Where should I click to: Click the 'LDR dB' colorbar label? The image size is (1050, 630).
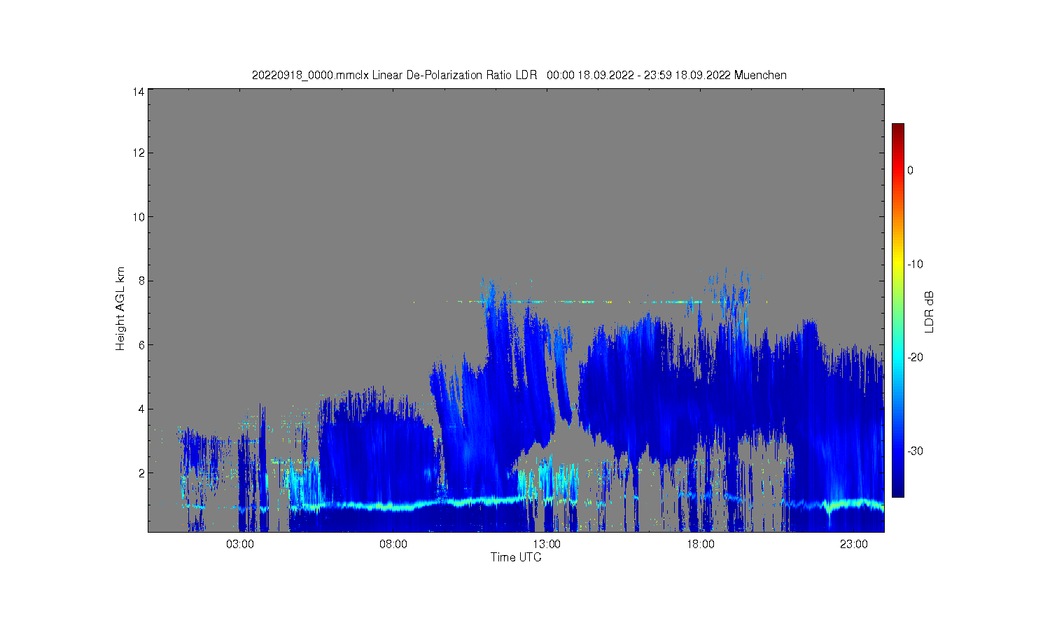coord(930,311)
